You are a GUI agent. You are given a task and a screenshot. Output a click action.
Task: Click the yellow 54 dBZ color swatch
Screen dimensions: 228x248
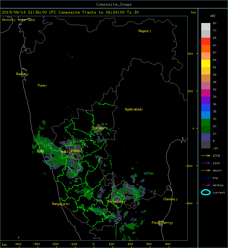206,63
